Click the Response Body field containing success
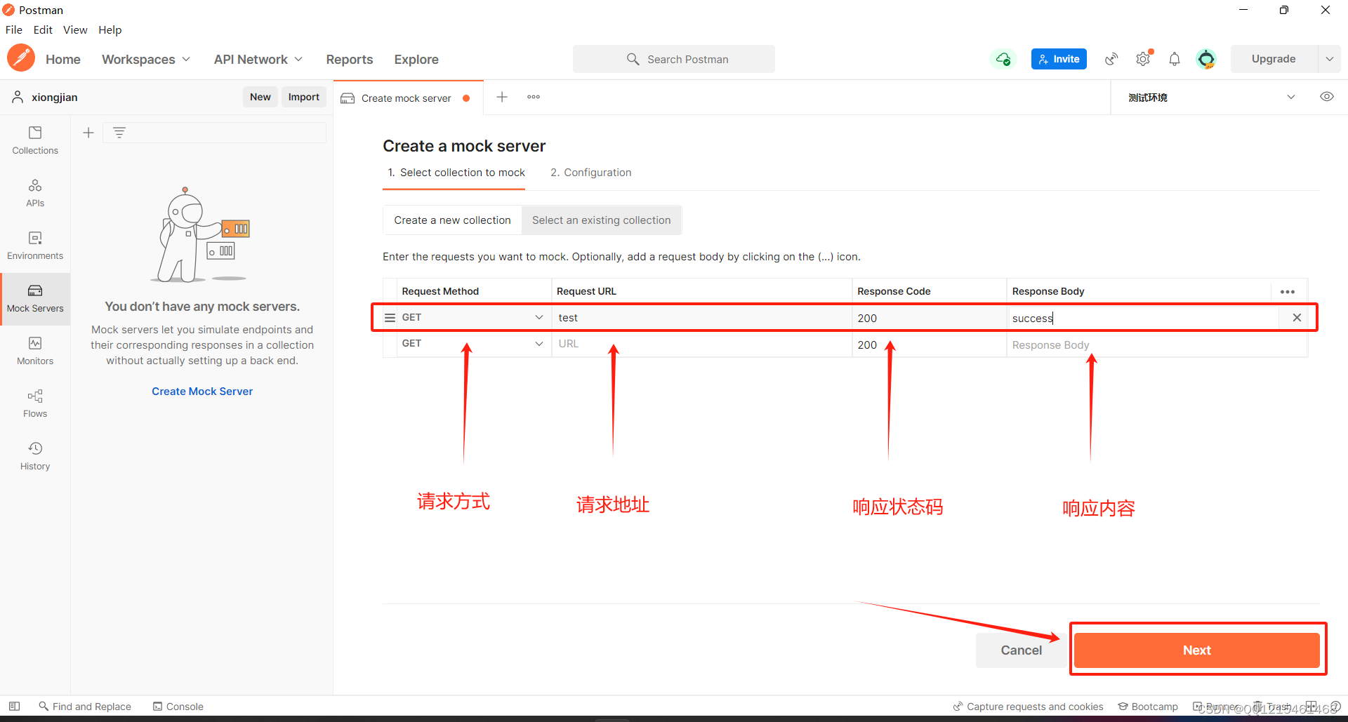The height and width of the screenshot is (722, 1348). point(1142,318)
